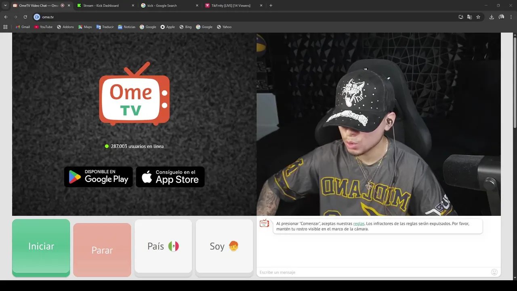Open the App Store download badge
The height and width of the screenshot is (291, 517).
pos(170,177)
